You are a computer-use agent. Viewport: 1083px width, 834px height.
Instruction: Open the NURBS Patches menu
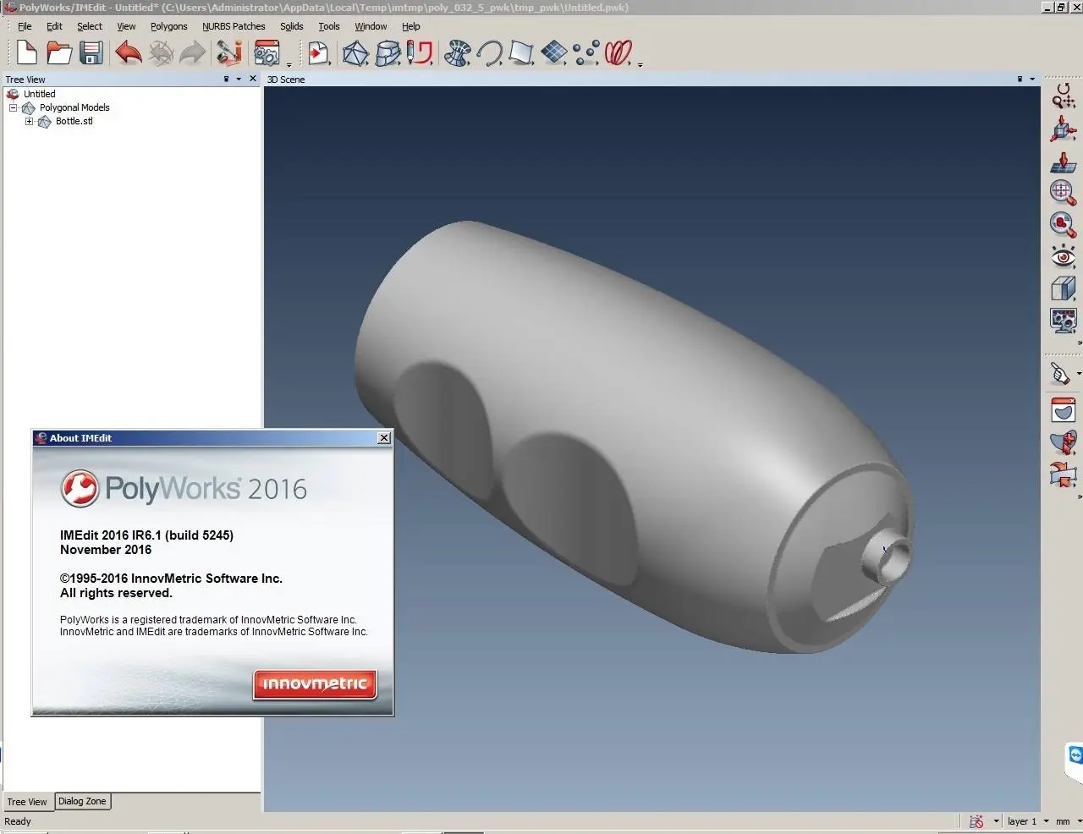tap(234, 26)
